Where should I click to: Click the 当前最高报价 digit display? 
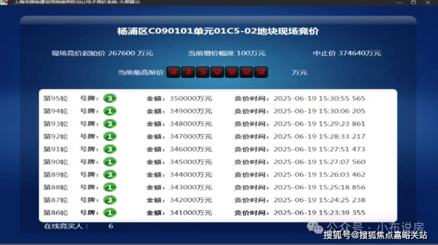click(217, 72)
